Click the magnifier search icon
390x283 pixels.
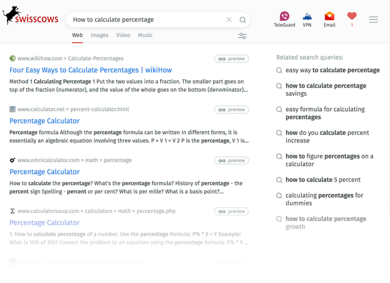click(243, 20)
